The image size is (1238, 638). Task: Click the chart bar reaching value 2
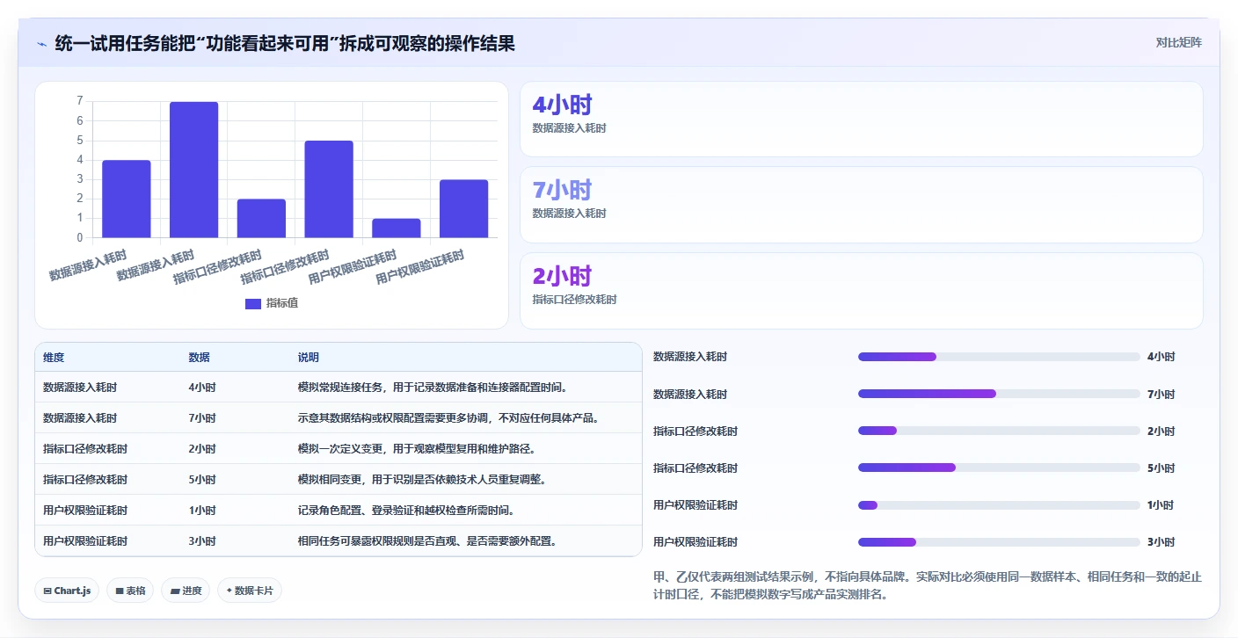(261, 218)
